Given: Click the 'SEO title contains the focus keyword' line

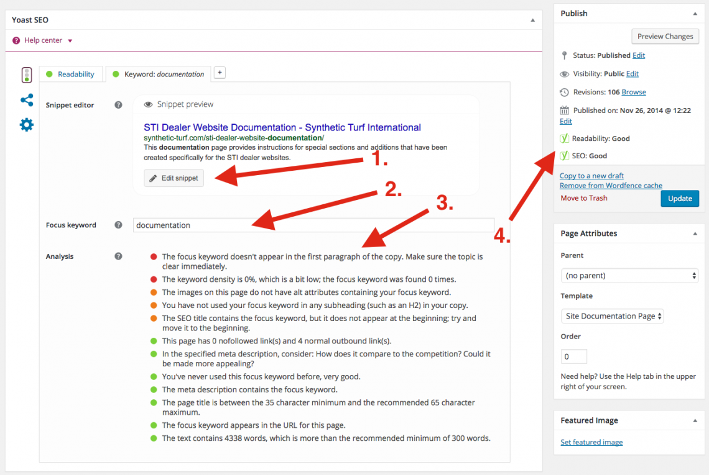Looking at the screenshot, I should point(319,323).
